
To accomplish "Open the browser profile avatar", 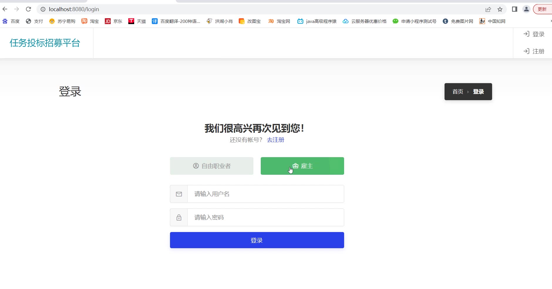I will 526,9.
